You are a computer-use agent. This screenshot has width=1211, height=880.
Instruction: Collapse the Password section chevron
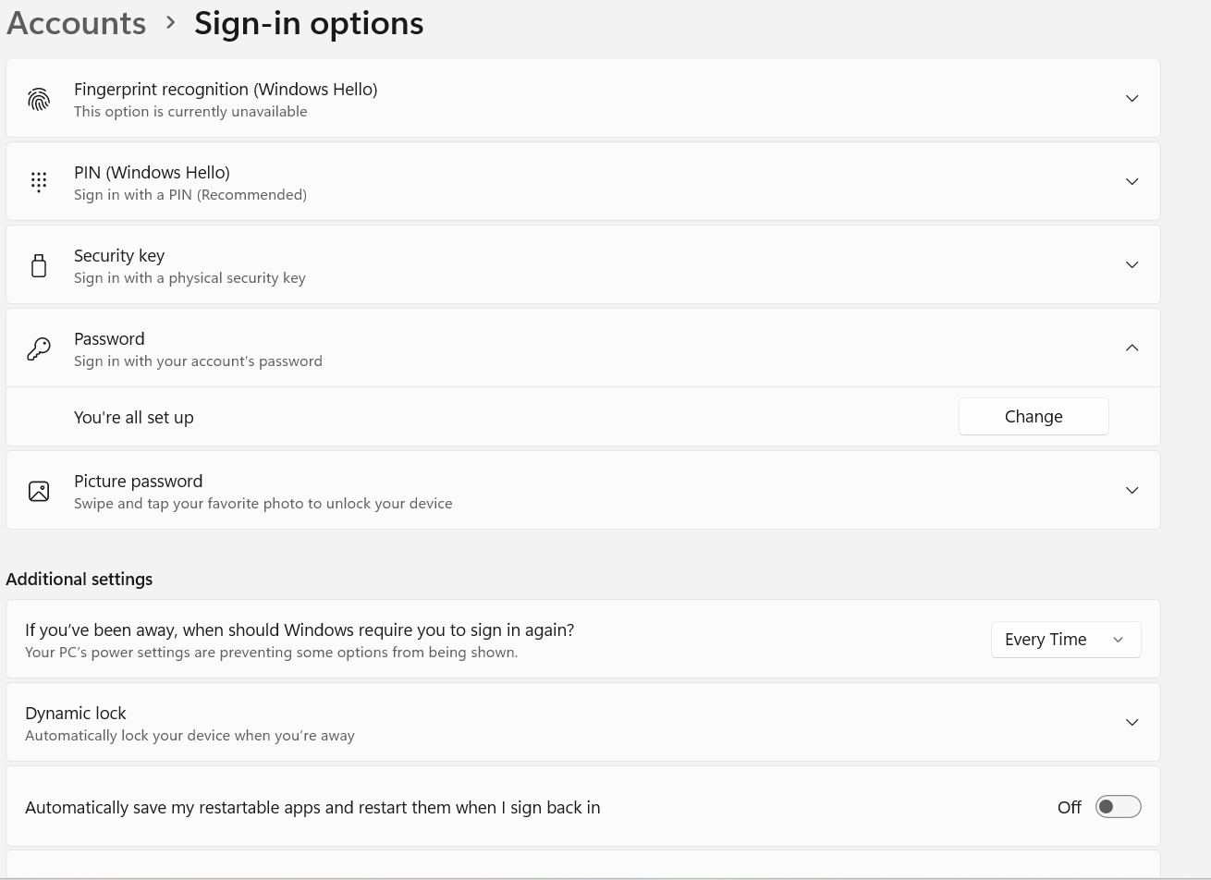[1131, 348]
